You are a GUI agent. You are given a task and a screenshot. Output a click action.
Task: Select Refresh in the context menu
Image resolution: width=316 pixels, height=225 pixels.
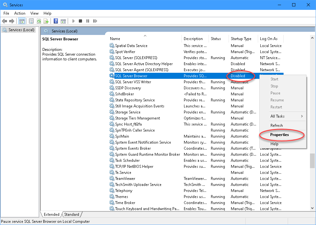277,126
